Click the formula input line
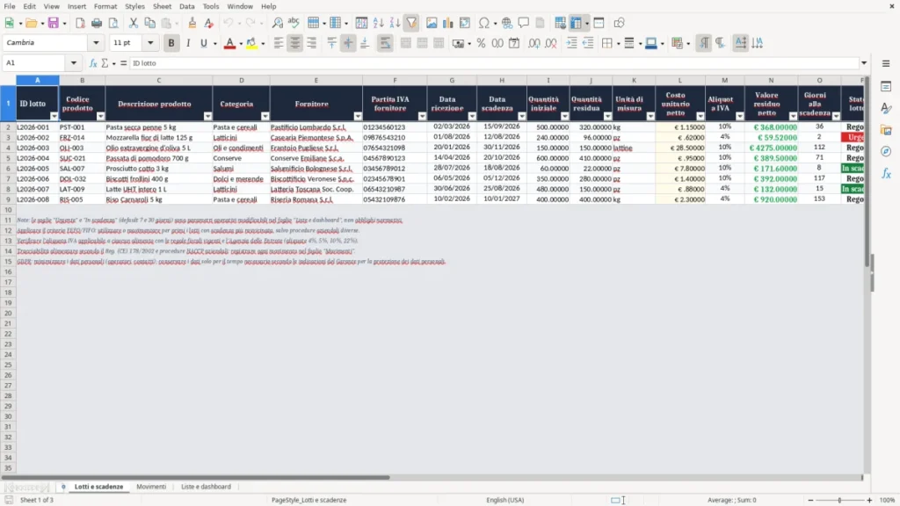This screenshot has height=506, width=900. [494, 63]
